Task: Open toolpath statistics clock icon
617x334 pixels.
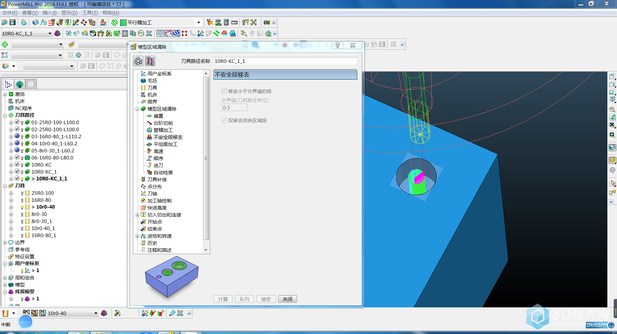Action: tap(141, 33)
